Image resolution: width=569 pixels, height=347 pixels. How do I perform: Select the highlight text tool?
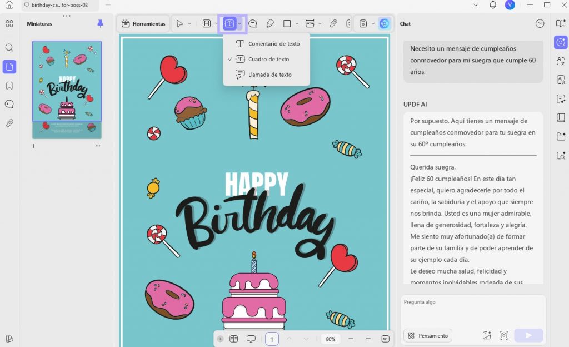point(207,23)
